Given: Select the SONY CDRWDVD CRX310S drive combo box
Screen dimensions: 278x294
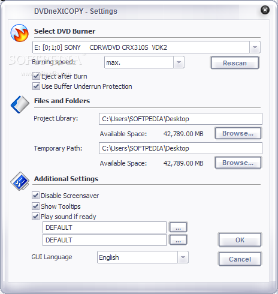Looking at the screenshot, I should (146, 47).
